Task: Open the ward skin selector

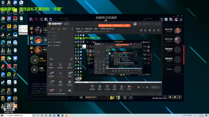Action: click(x=125, y=97)
